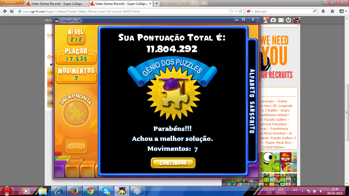Reload the page with the refresh icon
The height and width of the screenshot is (196, 349).
point(240,11)
